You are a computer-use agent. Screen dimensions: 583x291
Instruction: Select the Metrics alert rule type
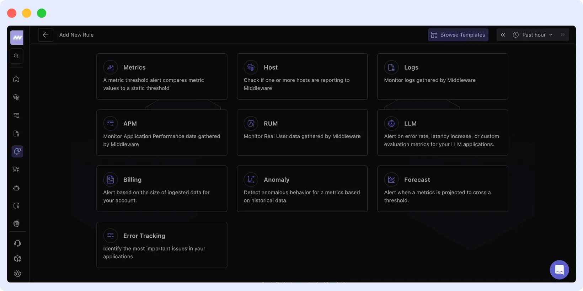(x=162, y=76)
